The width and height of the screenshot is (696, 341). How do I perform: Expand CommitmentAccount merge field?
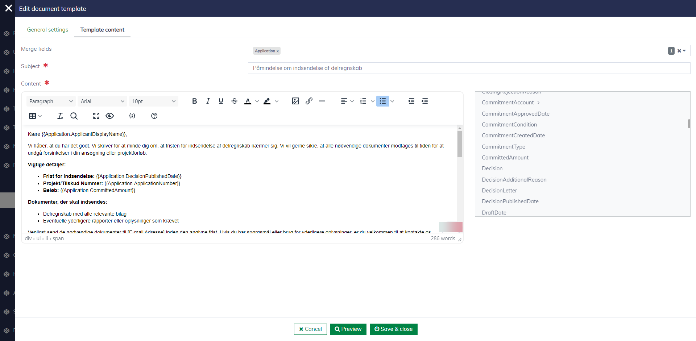coord(538,103)
